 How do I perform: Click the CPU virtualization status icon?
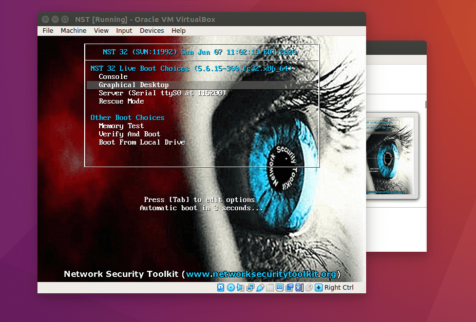tap(299, 288)
